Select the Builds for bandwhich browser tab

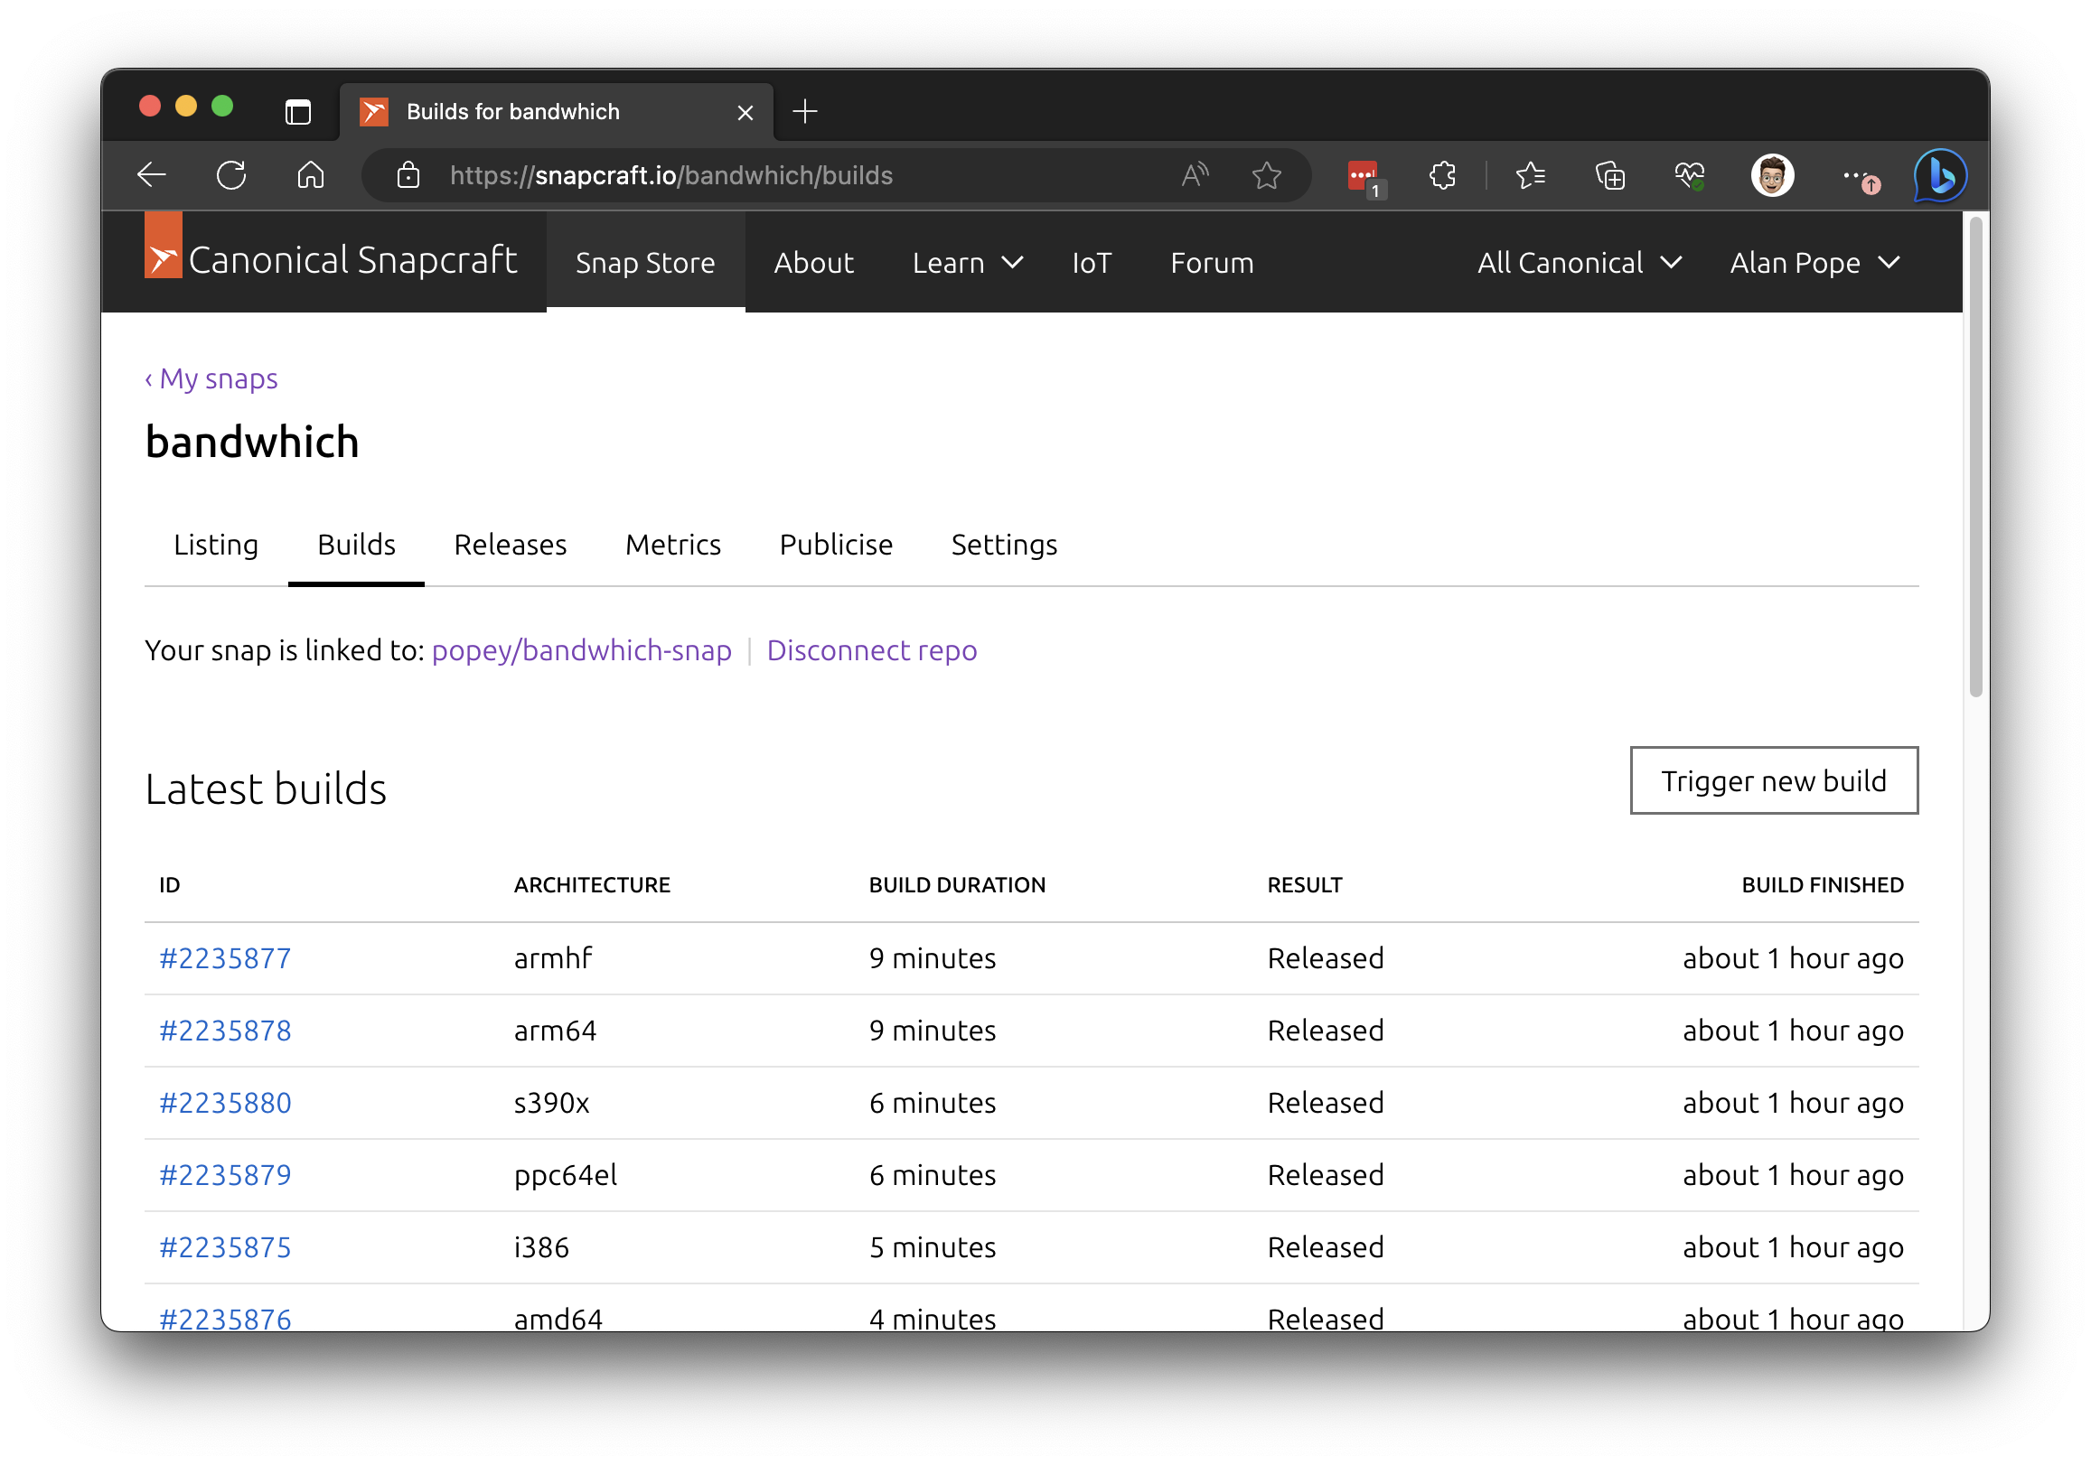[x=557, y=112]
